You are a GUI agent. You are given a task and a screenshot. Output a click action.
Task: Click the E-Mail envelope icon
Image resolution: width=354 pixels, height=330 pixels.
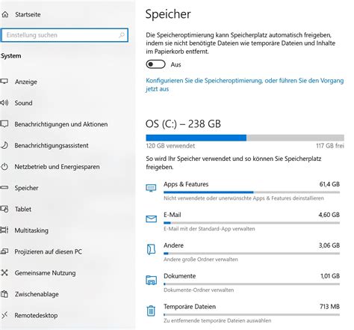point(151,219)
